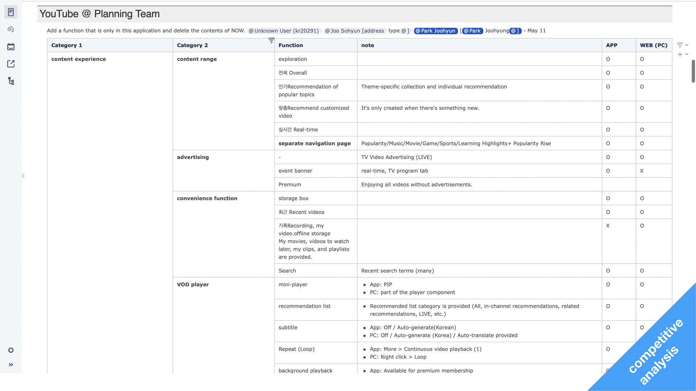Viewport: 696px width, 391px height.
Task: Open space settings gear icon
Action: tap(11, 350)
